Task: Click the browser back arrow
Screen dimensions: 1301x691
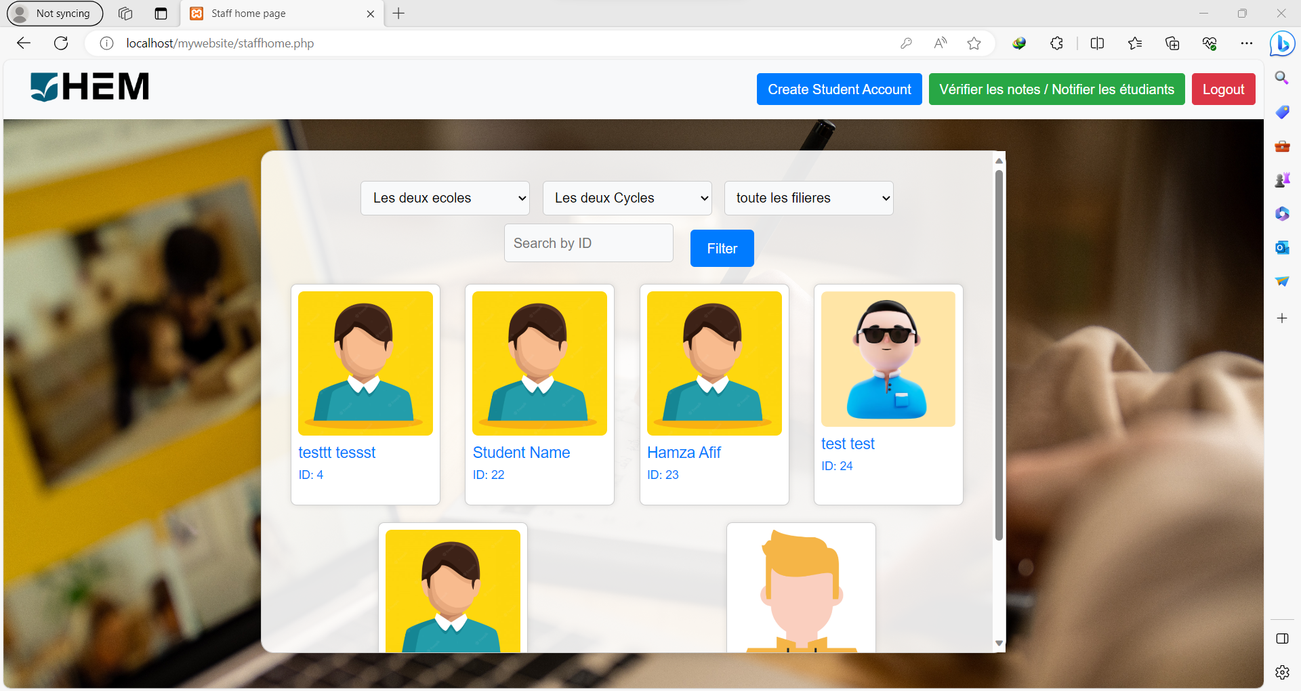Action: coord(24,43)
